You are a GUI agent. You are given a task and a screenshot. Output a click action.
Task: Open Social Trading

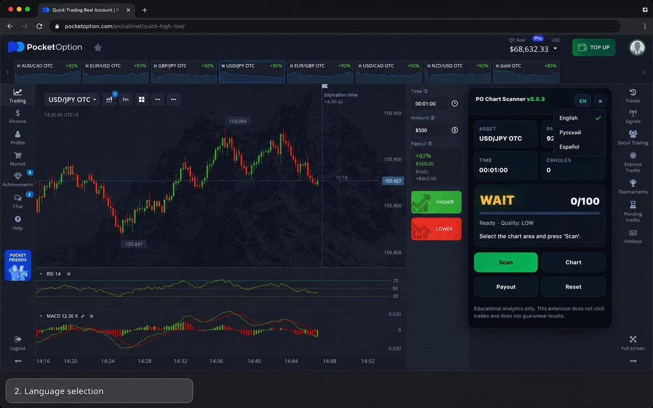[x=633, y=137]
